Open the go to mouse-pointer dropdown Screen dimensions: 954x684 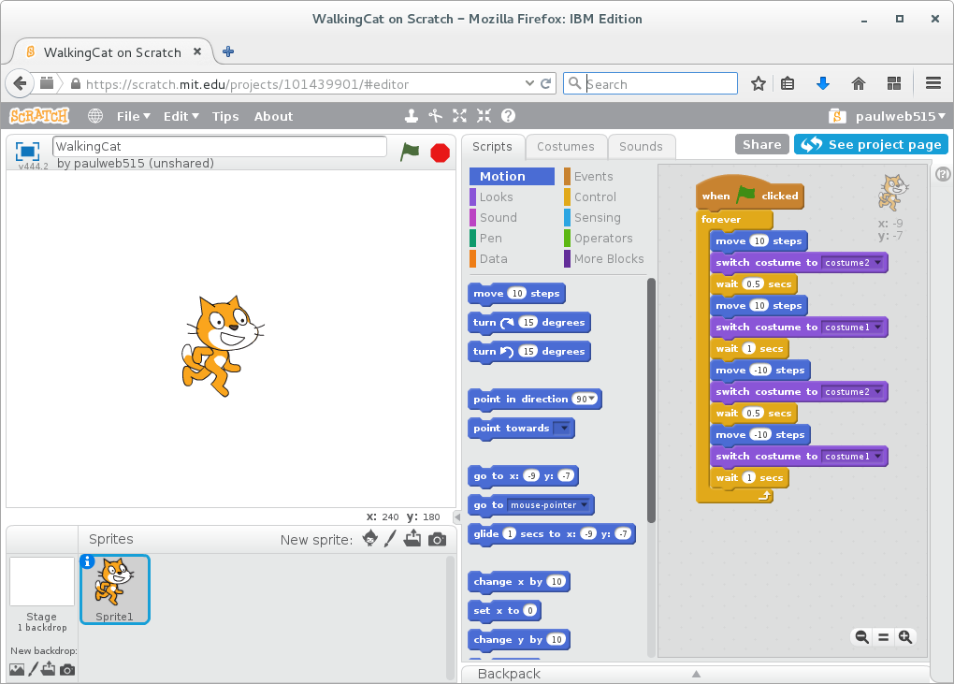click(x=585, y=505)
